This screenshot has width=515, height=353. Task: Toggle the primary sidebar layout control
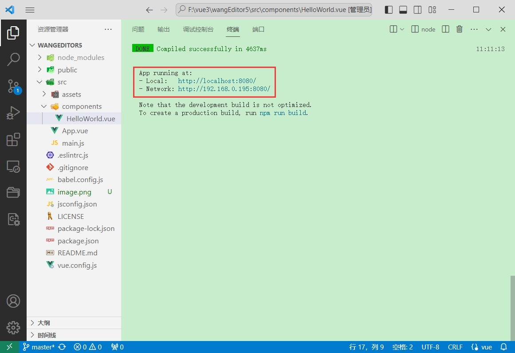click(389, 9)
